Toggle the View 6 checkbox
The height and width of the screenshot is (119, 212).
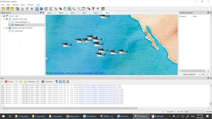click(4, 16)
